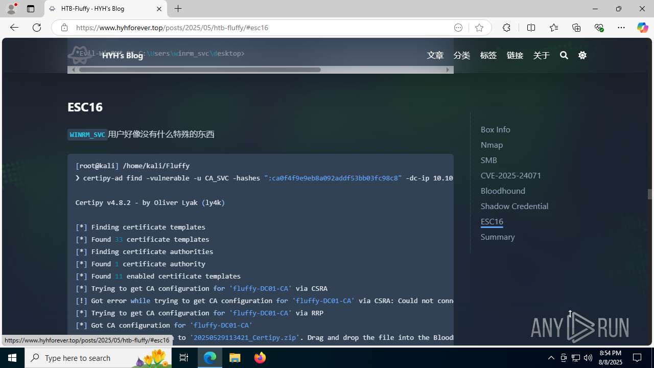Click code block left scroll arrow
The height and width of the screenshot is (368, 654).
click(74, 70)
